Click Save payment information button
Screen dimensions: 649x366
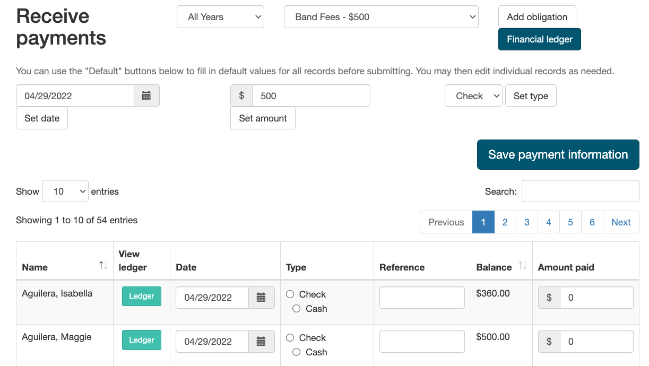(558, 155)
